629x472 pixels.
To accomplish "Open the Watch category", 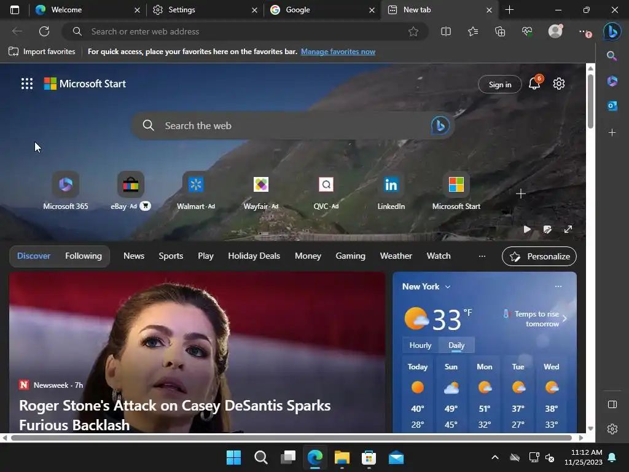I will pyautogui.click(x=439, y=256).
